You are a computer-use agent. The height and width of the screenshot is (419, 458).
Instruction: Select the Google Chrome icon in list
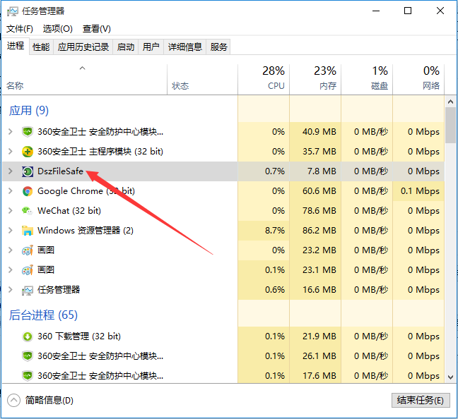click(x=28, y=191)
